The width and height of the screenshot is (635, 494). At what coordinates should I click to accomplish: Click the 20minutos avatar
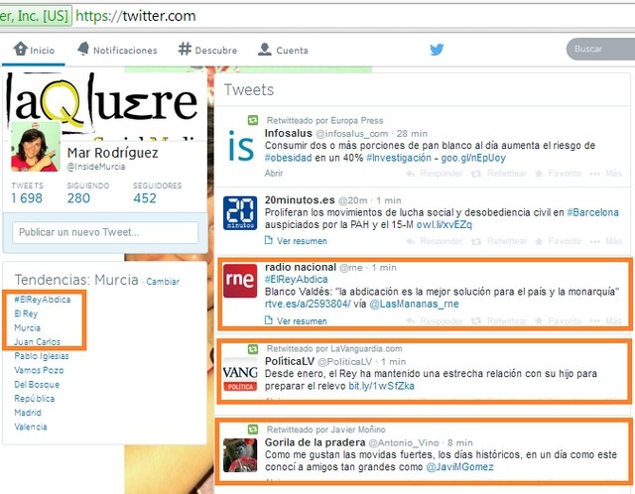coord(240,213)
